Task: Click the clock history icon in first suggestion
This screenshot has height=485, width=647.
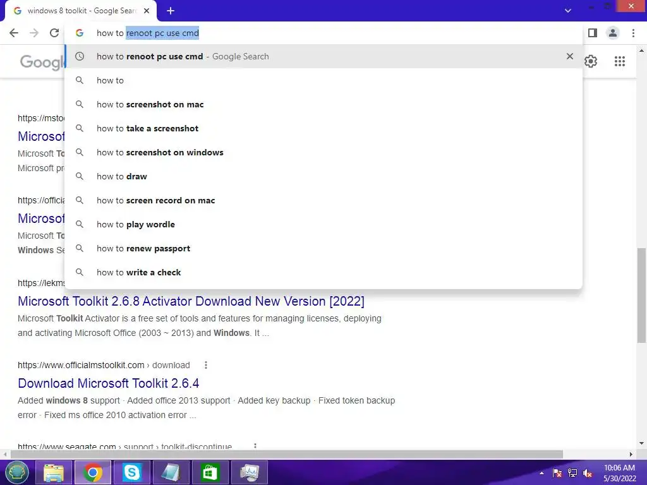Action: click(80, 56)
